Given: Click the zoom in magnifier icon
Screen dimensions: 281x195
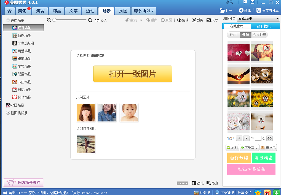Looking at the screenshot, I should (90, 20).
